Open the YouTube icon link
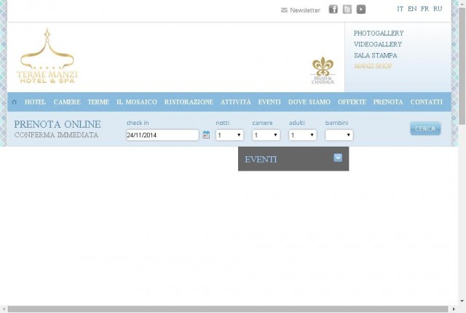466x313 pixels. [361, 9]
